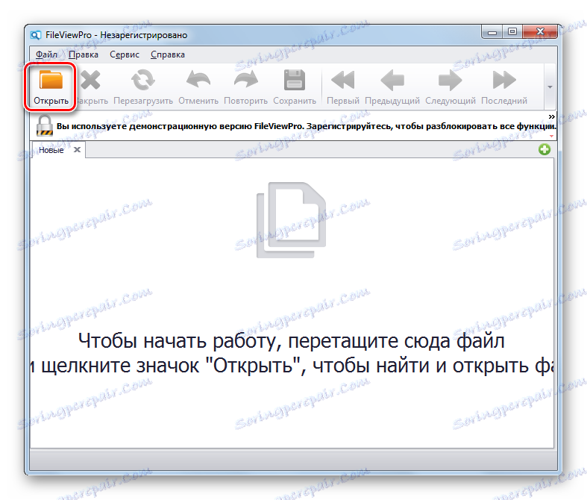Expand toolbar overflow dropdown arrow
587x500 pixels.
point(550,87)
